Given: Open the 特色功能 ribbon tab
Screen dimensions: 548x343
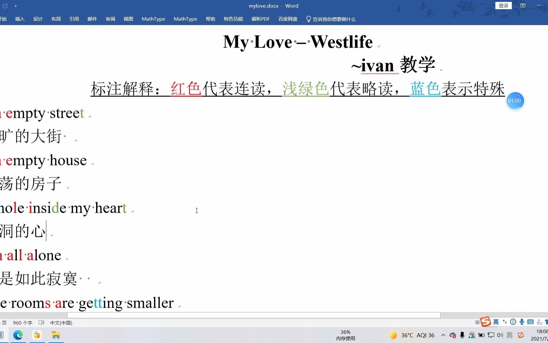Looking at the screenshot, I should [233, 19].
